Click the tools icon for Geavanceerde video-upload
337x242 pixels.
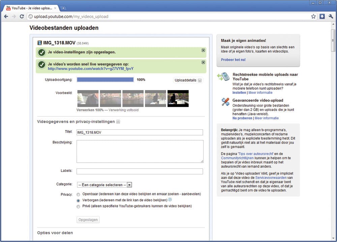pos(225,102)
